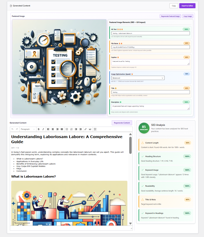Click the Caption text area
204x237 pixels.
151,62
